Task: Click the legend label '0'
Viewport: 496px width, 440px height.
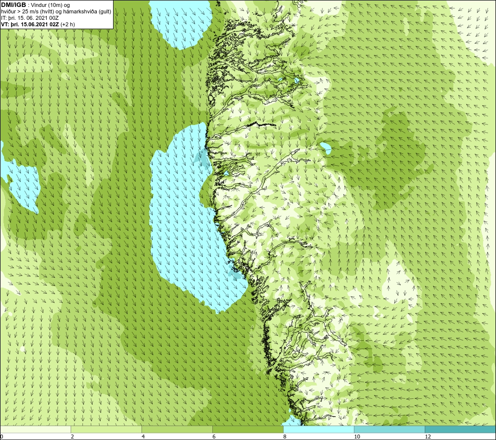Action: point(1,437)
